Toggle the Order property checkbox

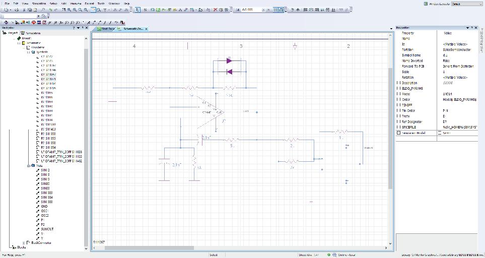(399, 100)
